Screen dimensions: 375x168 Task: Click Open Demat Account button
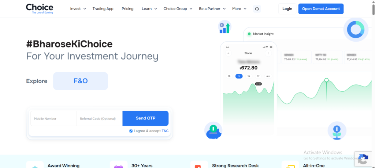(321, 9)
